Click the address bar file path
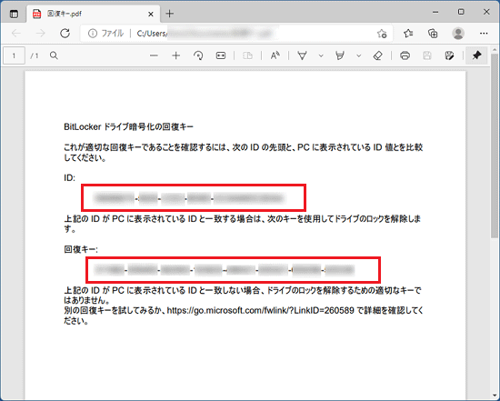The width and height of the screenshot is (500, 401). 204,33
